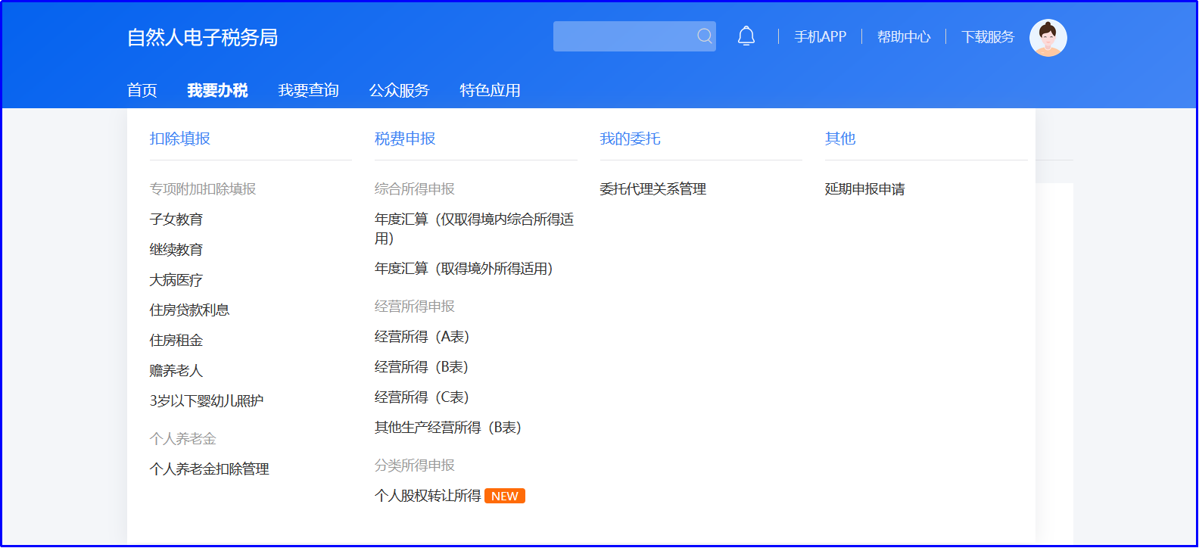Open the 帮助中心 link

pos(904,37)
